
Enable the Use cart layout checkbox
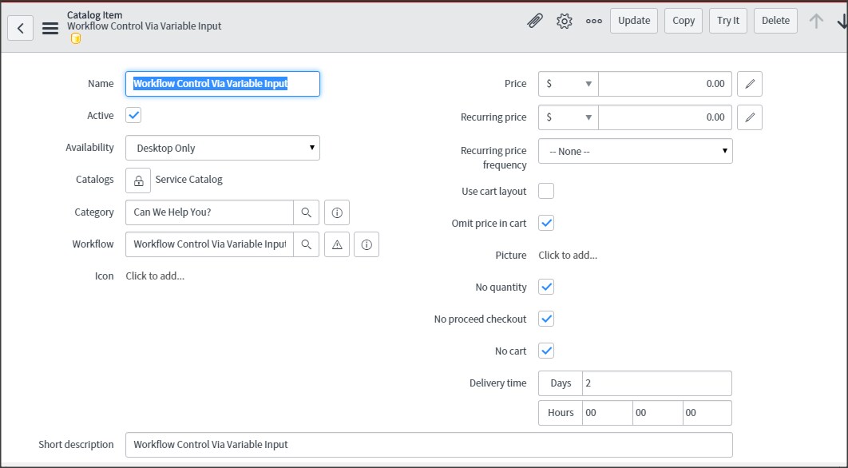click(x=546, y=191)
